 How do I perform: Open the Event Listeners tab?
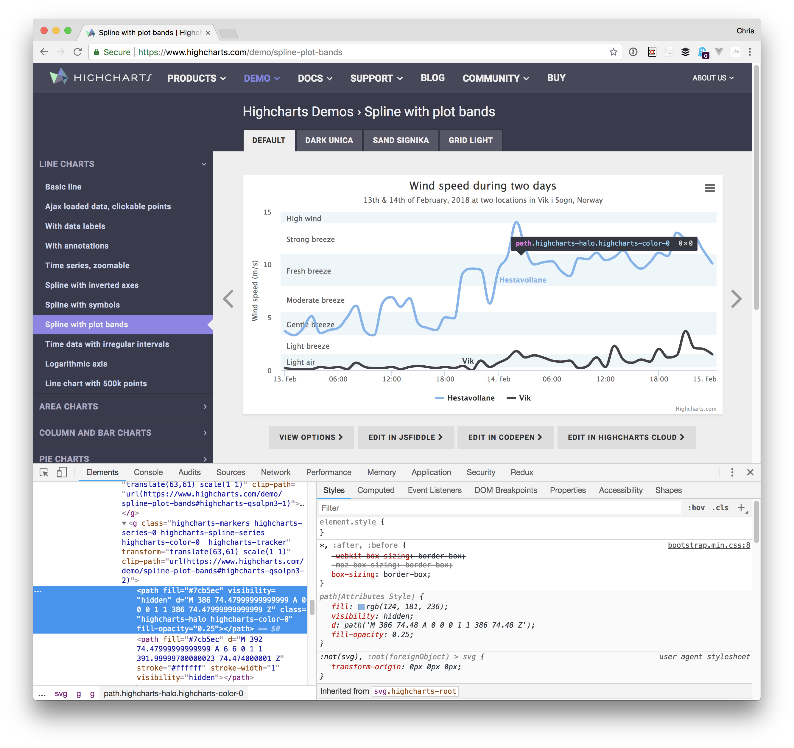[435, 490]
